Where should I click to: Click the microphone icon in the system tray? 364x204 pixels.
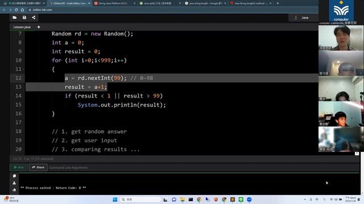pos(311,199)
